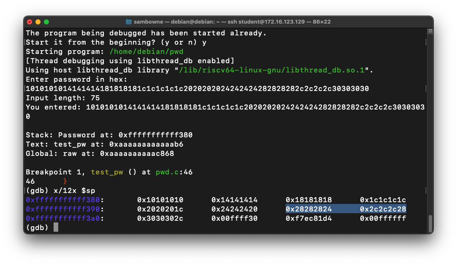Click the "Input length: 75" line
Screen dimensions: 457x265
(62, 98)
